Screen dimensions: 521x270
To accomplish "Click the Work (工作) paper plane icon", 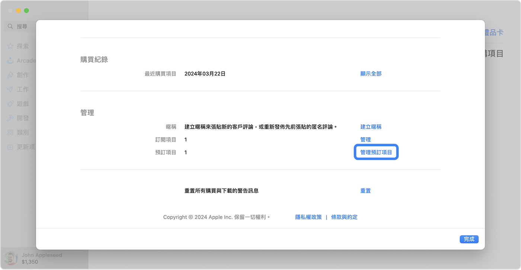I will 10,89.
